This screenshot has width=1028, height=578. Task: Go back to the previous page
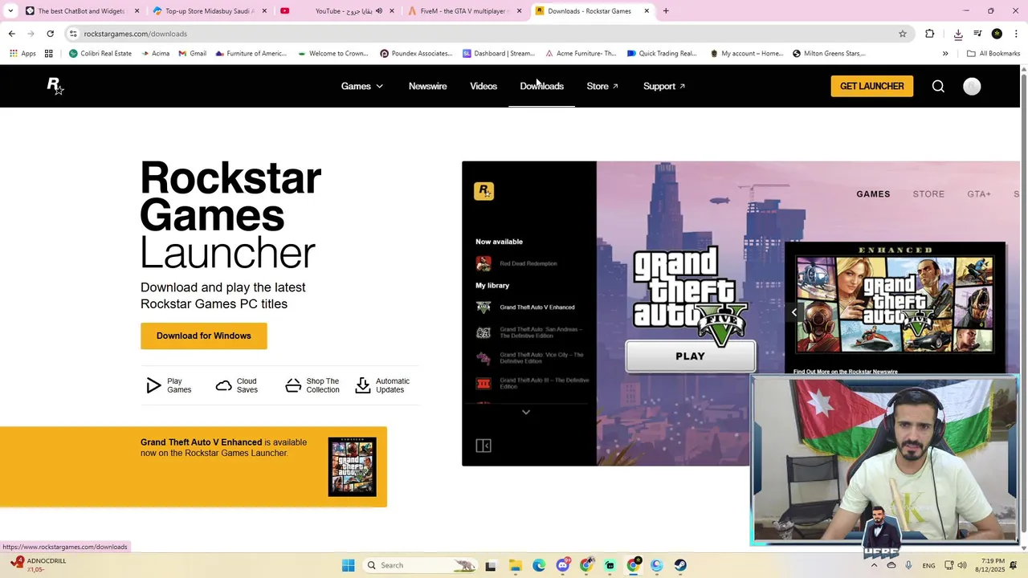pyautogui.click(x=11, y=34)
